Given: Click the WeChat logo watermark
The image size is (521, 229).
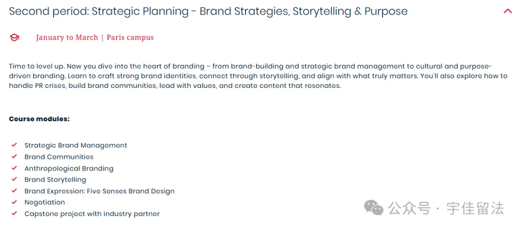Looking at the screenshot, I should tap(374, 208).
